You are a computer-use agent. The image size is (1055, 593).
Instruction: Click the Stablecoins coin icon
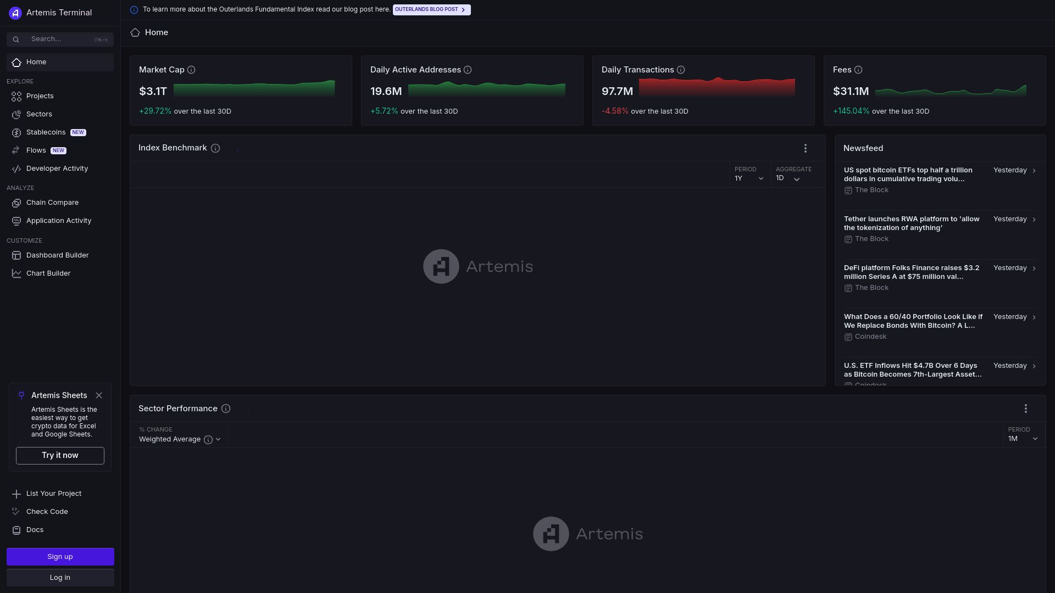[x=16, y=133]
